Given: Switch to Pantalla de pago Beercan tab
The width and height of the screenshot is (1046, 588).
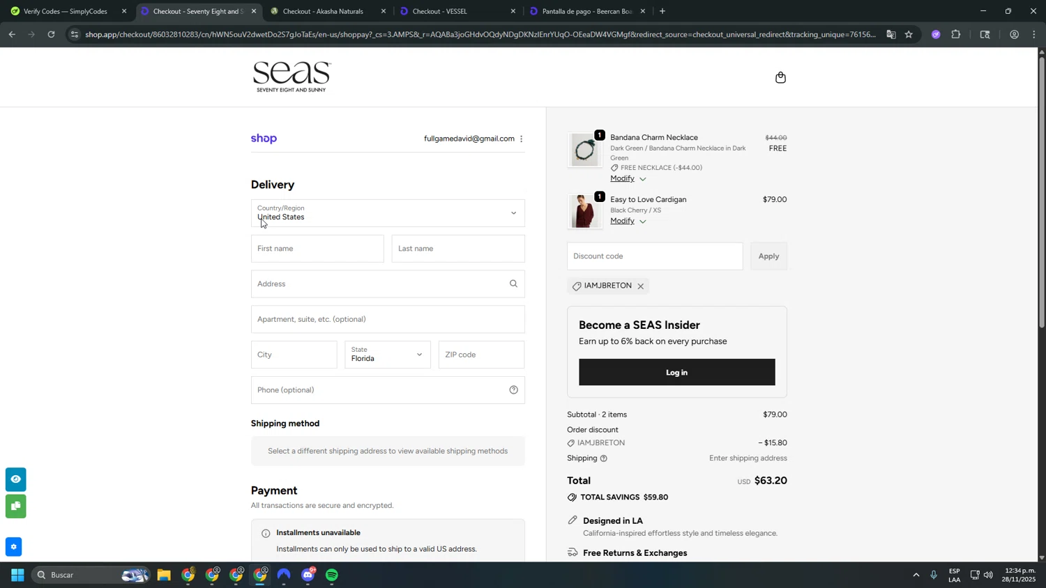Looking at the screenshot, I should click(x=586, y=11).
